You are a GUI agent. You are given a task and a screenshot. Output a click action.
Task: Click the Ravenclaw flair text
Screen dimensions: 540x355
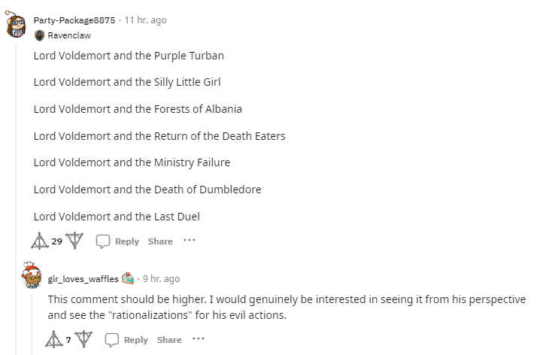click(x=68, y=35)
